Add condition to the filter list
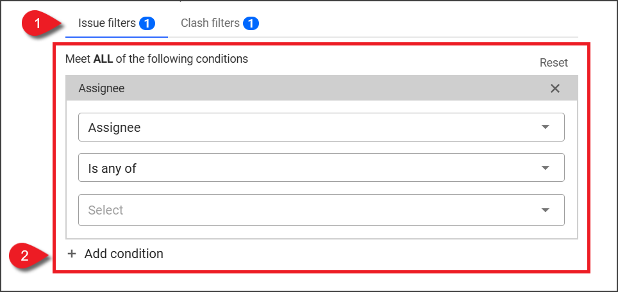 [124, 254]
